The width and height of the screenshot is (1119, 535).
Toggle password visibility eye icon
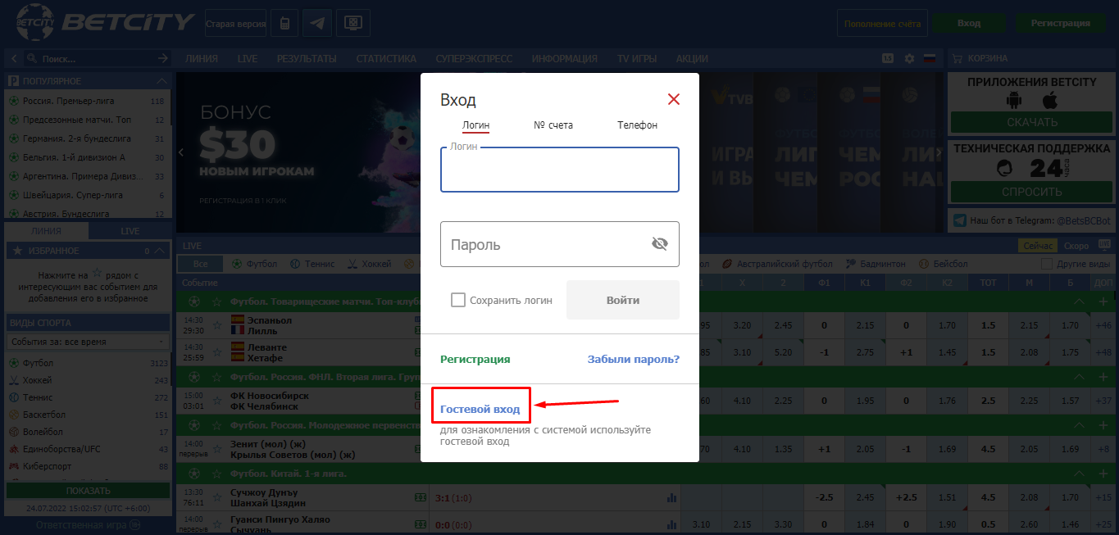[660, 243]
